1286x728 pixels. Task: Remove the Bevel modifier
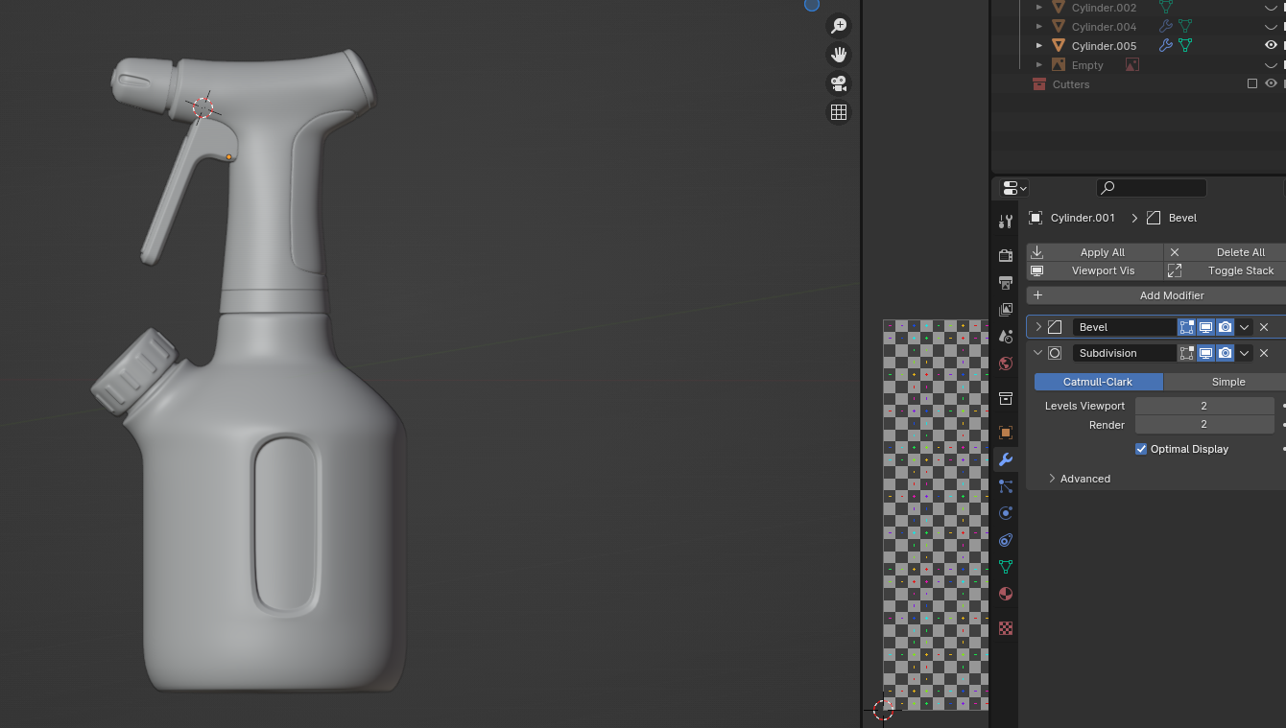1264,327
